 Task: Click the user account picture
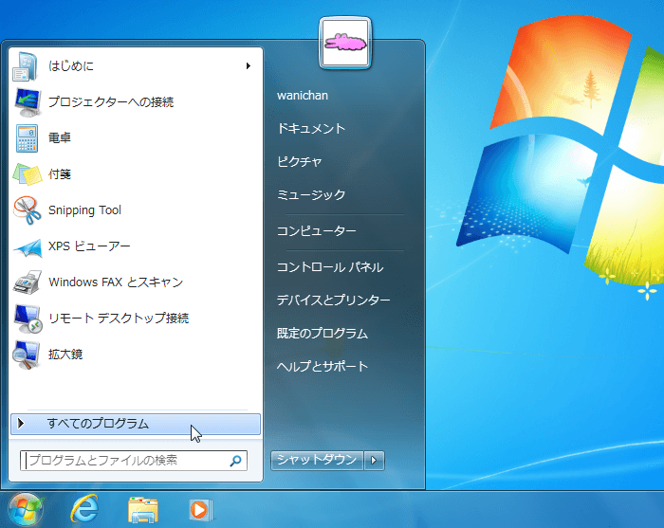click(345, 43)
